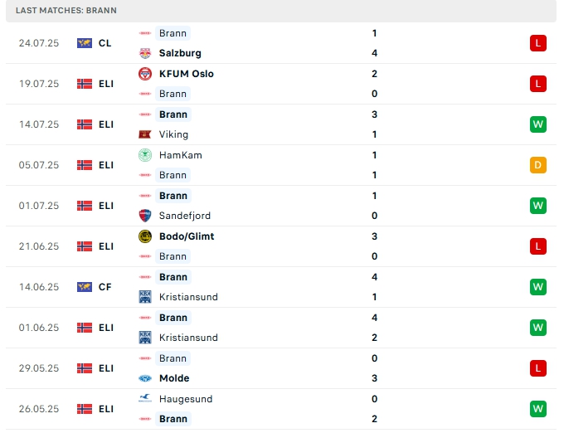The height and width of the screenshot is (433, 564).
Task: Click the HamKam club logo
Action: (145, 155)
